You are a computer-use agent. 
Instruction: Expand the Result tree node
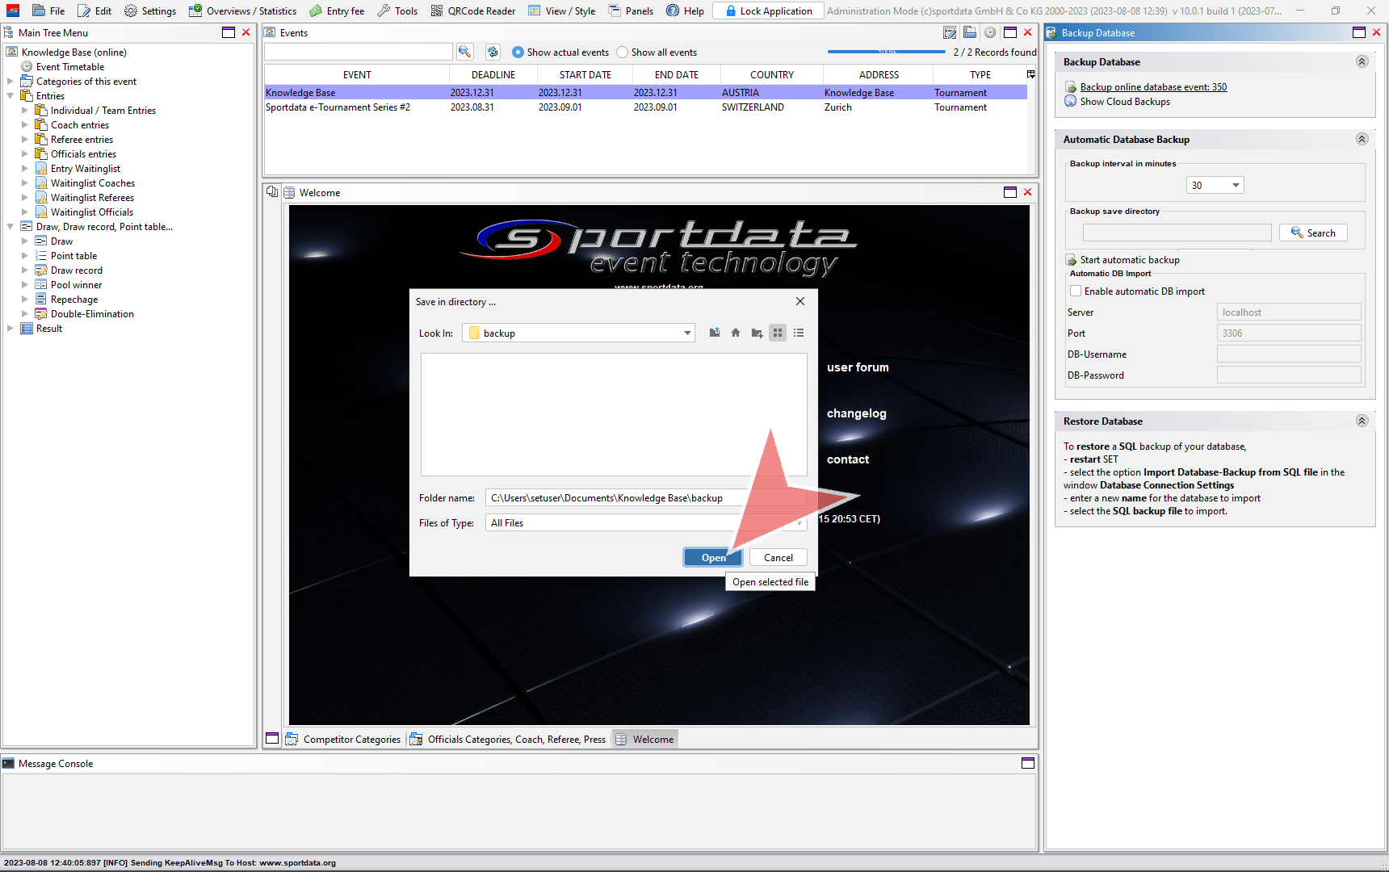10,329
